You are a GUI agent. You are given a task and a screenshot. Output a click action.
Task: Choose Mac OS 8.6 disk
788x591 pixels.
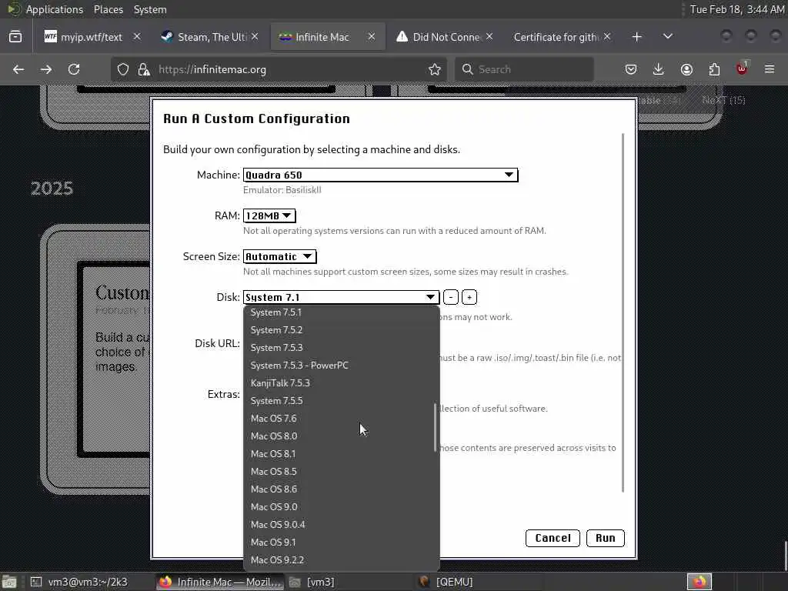(341, 489)
